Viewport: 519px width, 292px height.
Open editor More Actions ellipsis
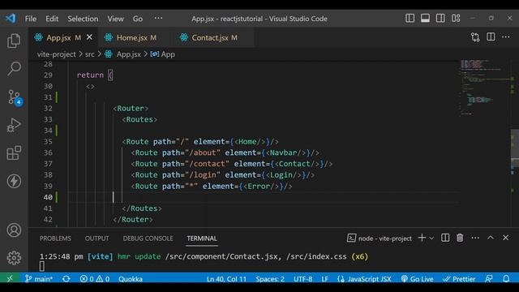(506, 37)
